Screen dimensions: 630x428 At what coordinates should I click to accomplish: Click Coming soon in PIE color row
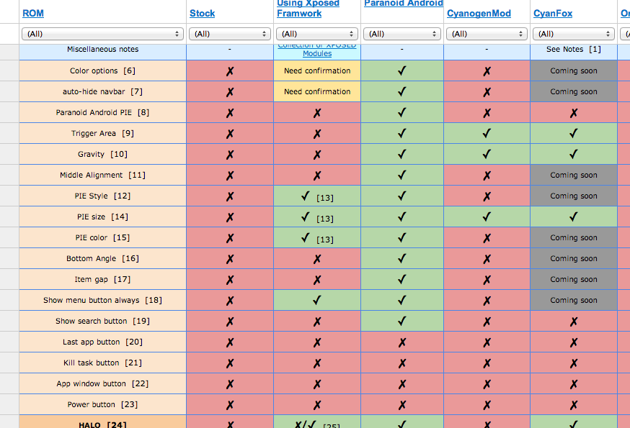[574, 237]
